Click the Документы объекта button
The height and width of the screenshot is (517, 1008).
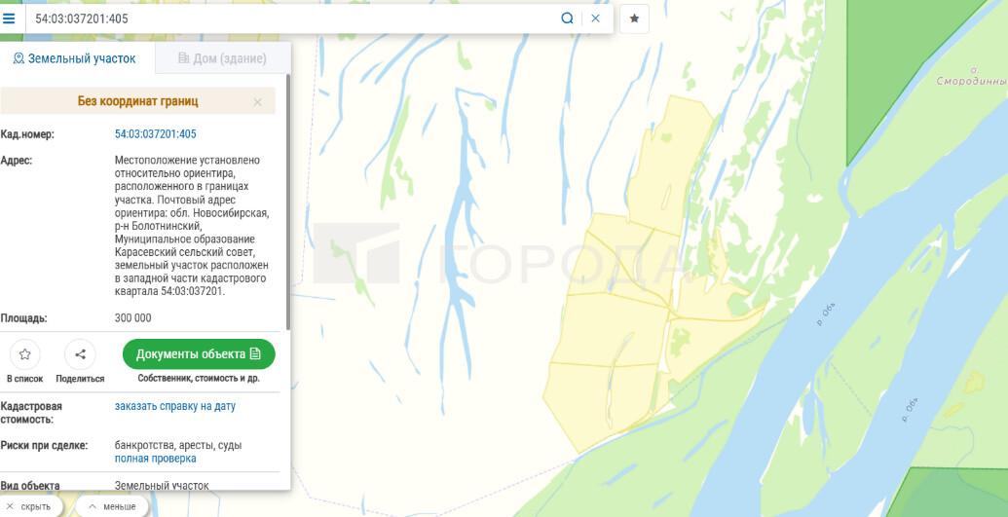tap(199, 353)
